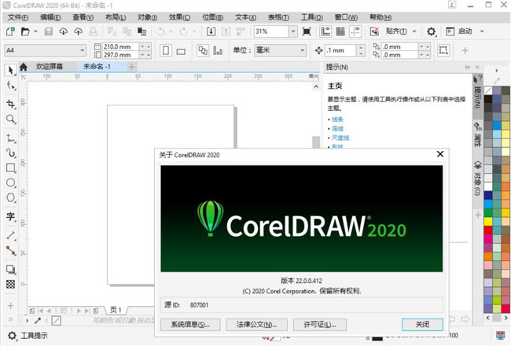
Task: Click the Full screen preview icon
Action: pos(307,31)
